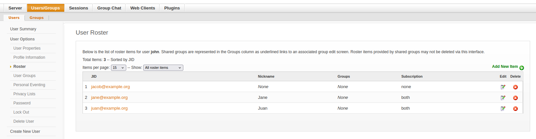The image size is (536, 139).
Task: Click the green Add New Item plus icon
Action: pyautogui.click(x=521, y=68)
